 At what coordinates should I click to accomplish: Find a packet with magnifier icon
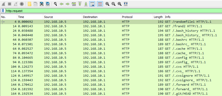(x=55, y=4)
